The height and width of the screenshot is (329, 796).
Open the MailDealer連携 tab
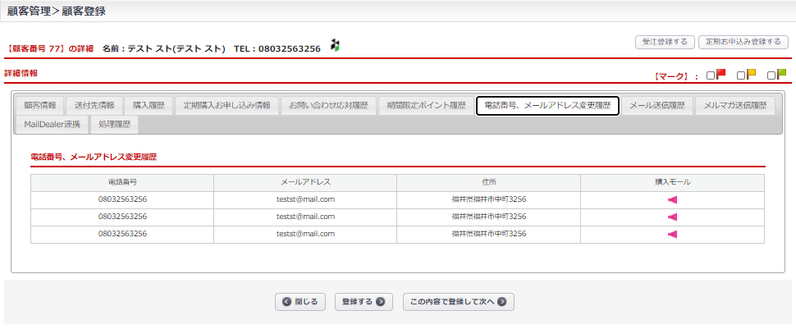(x=52, y=125)
